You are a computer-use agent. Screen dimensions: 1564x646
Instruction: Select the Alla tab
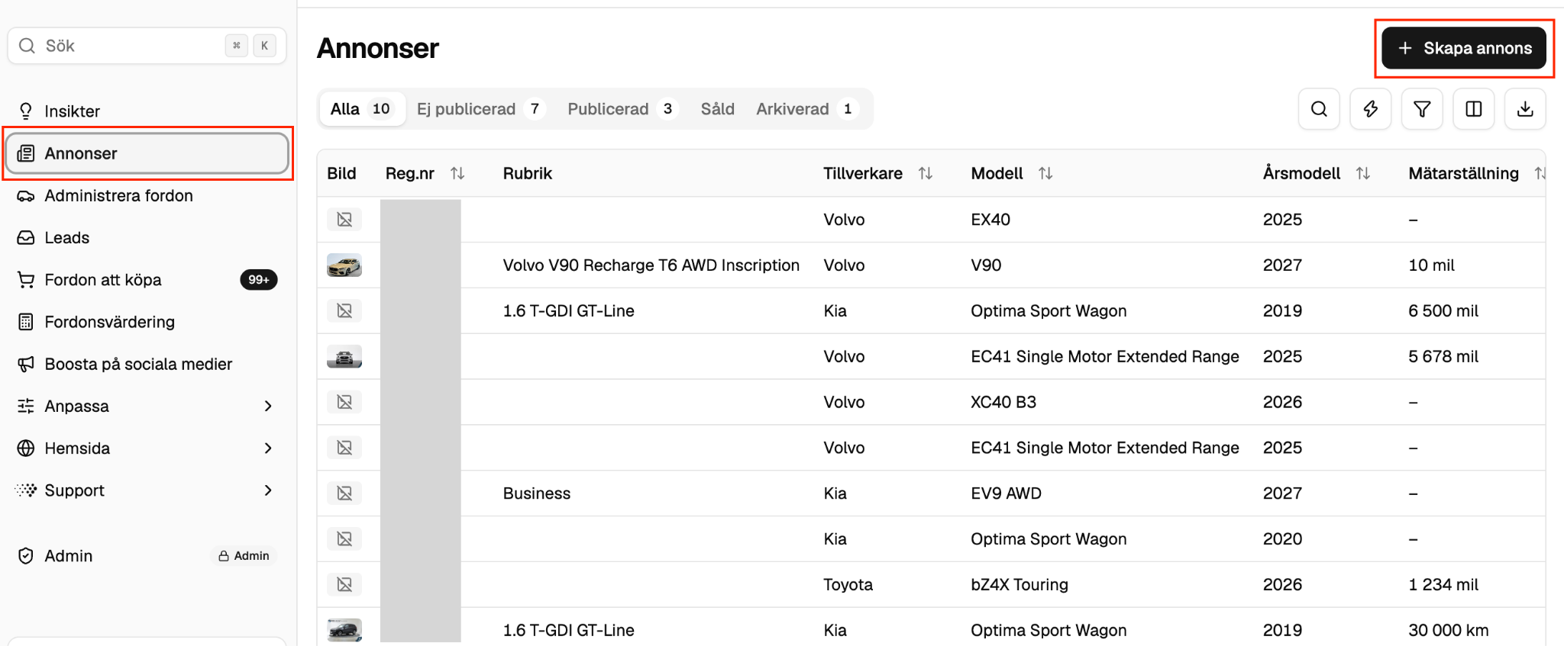(x=361, y=109)
